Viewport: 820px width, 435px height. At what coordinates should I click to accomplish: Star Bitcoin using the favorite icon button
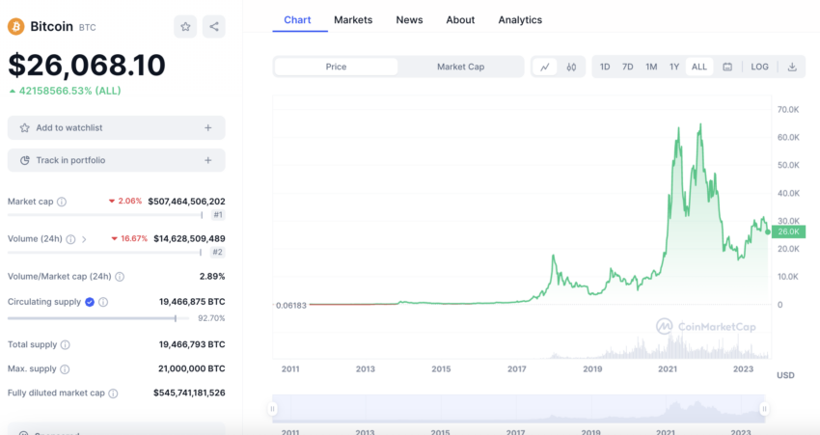185,27
